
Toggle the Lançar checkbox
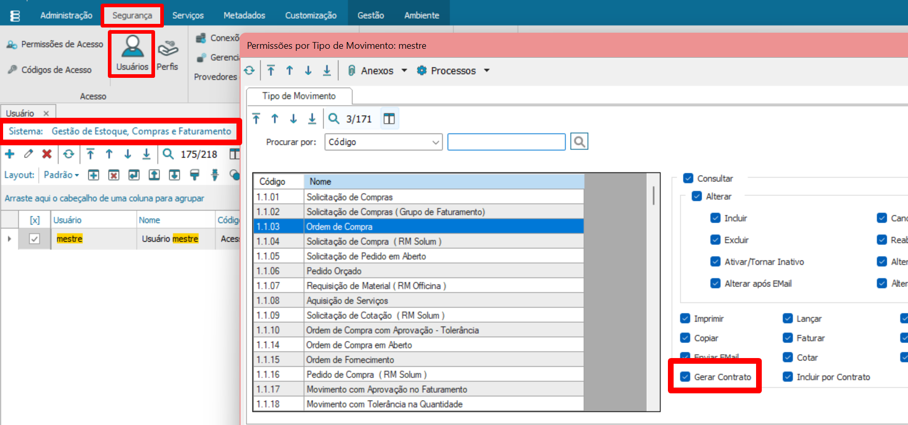[x=788, y=318]
